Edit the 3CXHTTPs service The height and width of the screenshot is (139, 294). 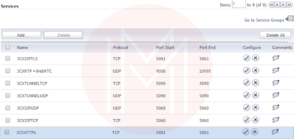[246, 132]
